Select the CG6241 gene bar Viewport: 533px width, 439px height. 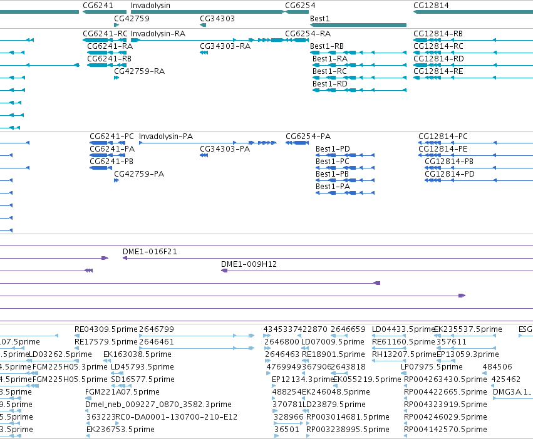tap(105, 12)
